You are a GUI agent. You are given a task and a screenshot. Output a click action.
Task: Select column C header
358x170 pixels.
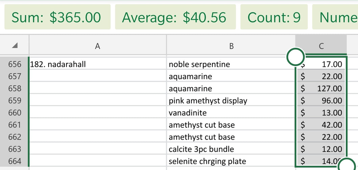[x=321, y=45]
